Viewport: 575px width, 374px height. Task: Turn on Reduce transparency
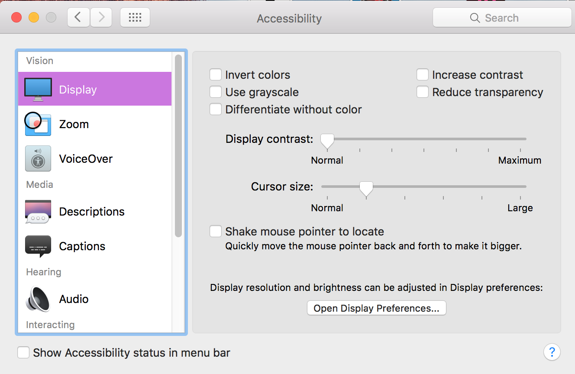point(423,92)
